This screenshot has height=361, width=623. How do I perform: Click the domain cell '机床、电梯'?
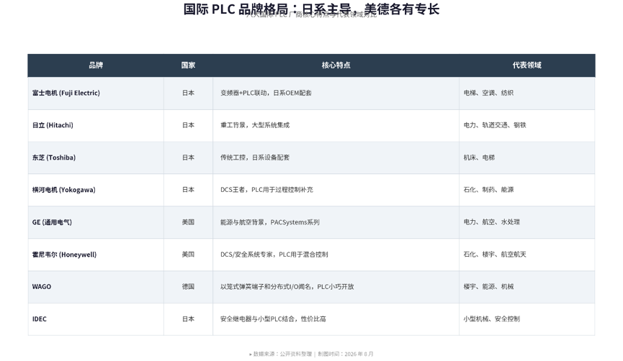pos(526,158)
